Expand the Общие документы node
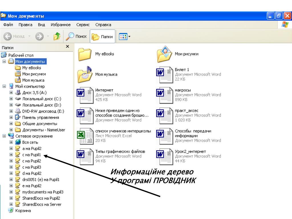 (11, 123)
